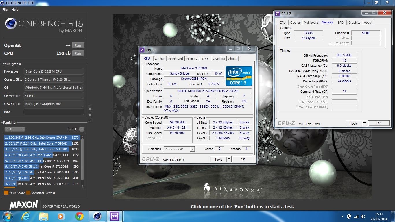This screenshot has width=395, height=222.
Task: Select Caches tab in Memory window
Action: click(296, 23)
